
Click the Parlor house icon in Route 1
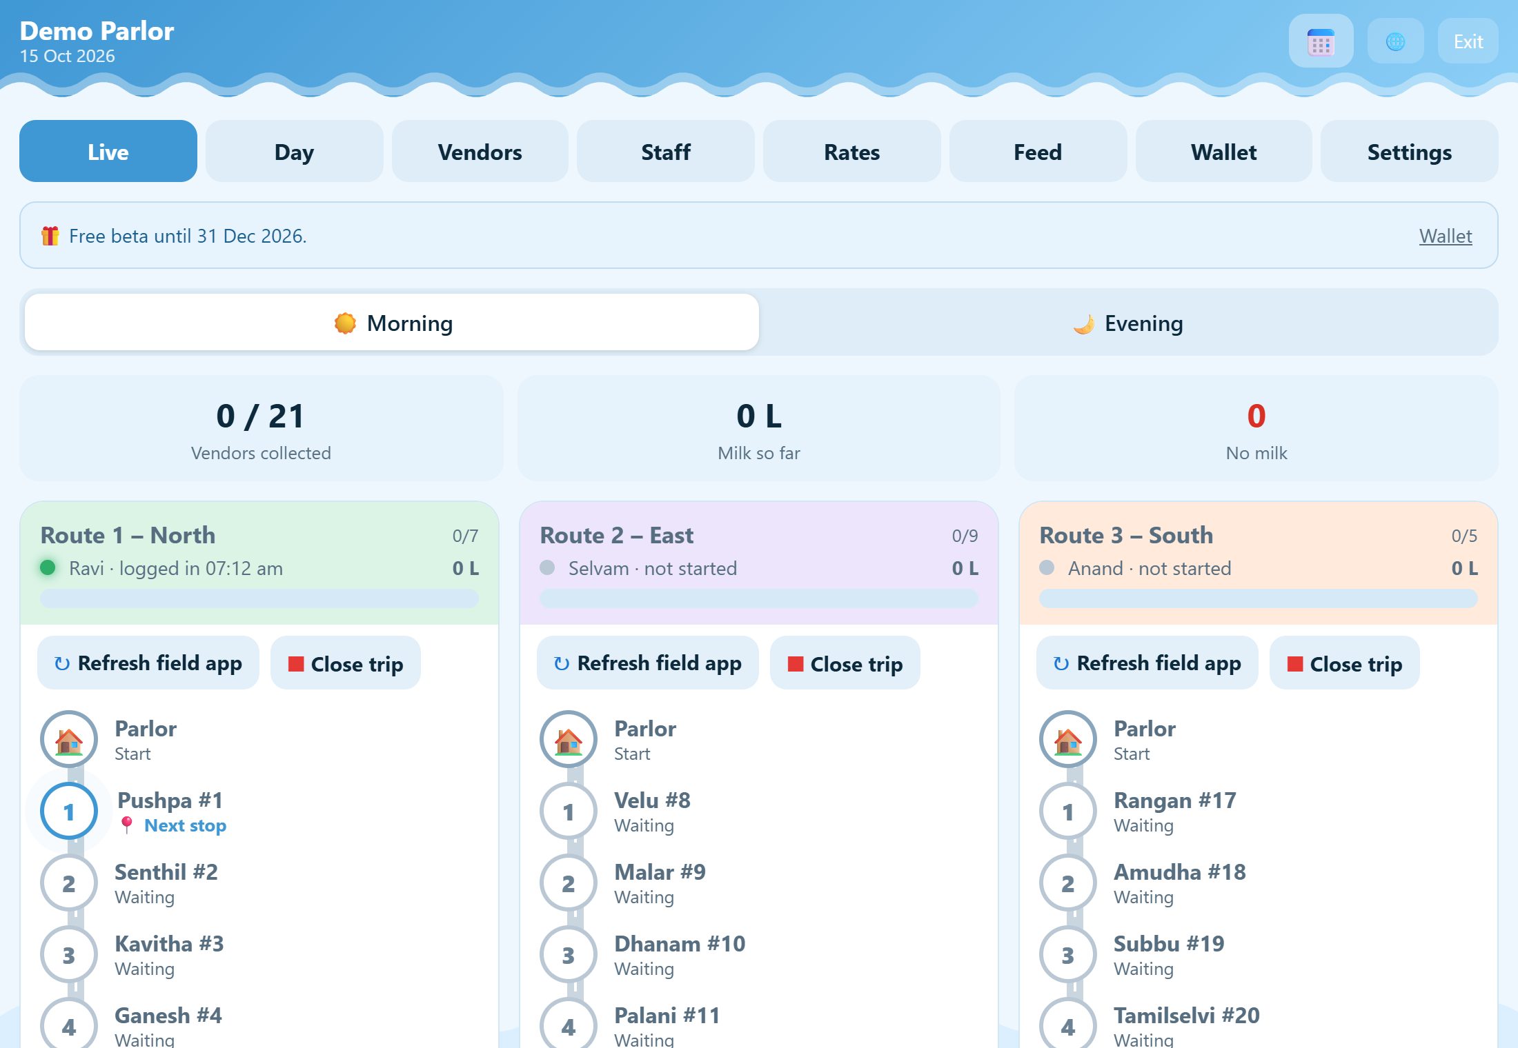69,740
